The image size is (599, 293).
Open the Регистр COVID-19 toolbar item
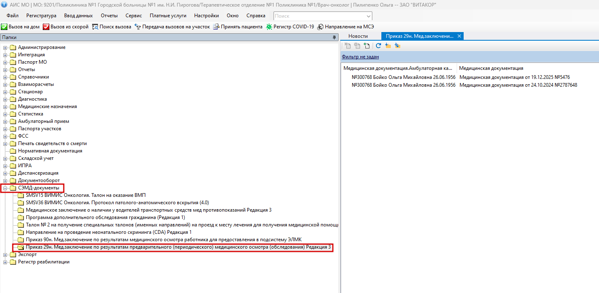click(290, 27)
